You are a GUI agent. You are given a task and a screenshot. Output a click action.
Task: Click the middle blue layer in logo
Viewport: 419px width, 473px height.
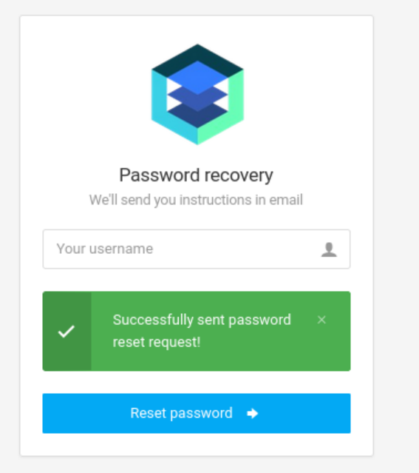(x=197, y=98)
